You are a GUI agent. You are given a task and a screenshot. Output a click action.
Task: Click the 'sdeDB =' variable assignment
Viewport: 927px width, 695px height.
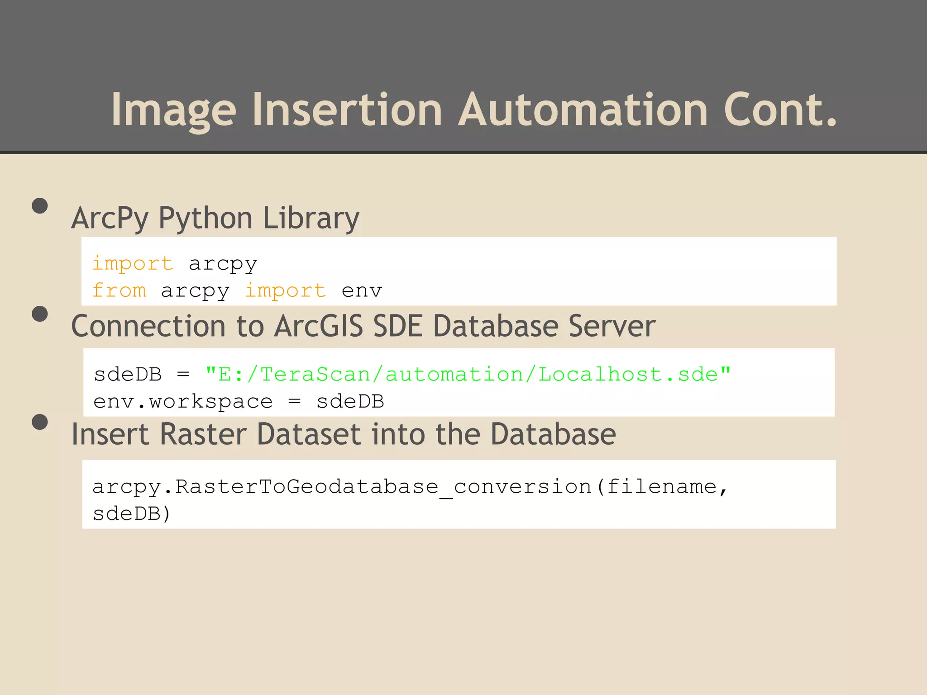[x=142, y=375]
